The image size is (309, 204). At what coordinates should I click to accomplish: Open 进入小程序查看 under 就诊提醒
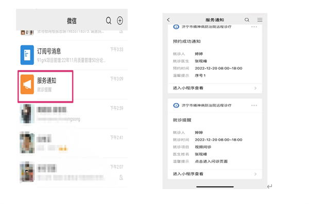coord(215,174)
